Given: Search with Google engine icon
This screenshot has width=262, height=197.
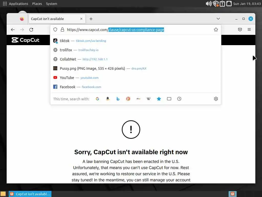Looking at the screenshot, I should pos(97,99).
